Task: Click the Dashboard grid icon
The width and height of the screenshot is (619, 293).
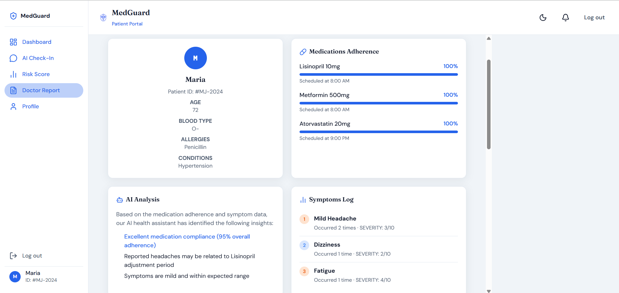Action: 13,42
